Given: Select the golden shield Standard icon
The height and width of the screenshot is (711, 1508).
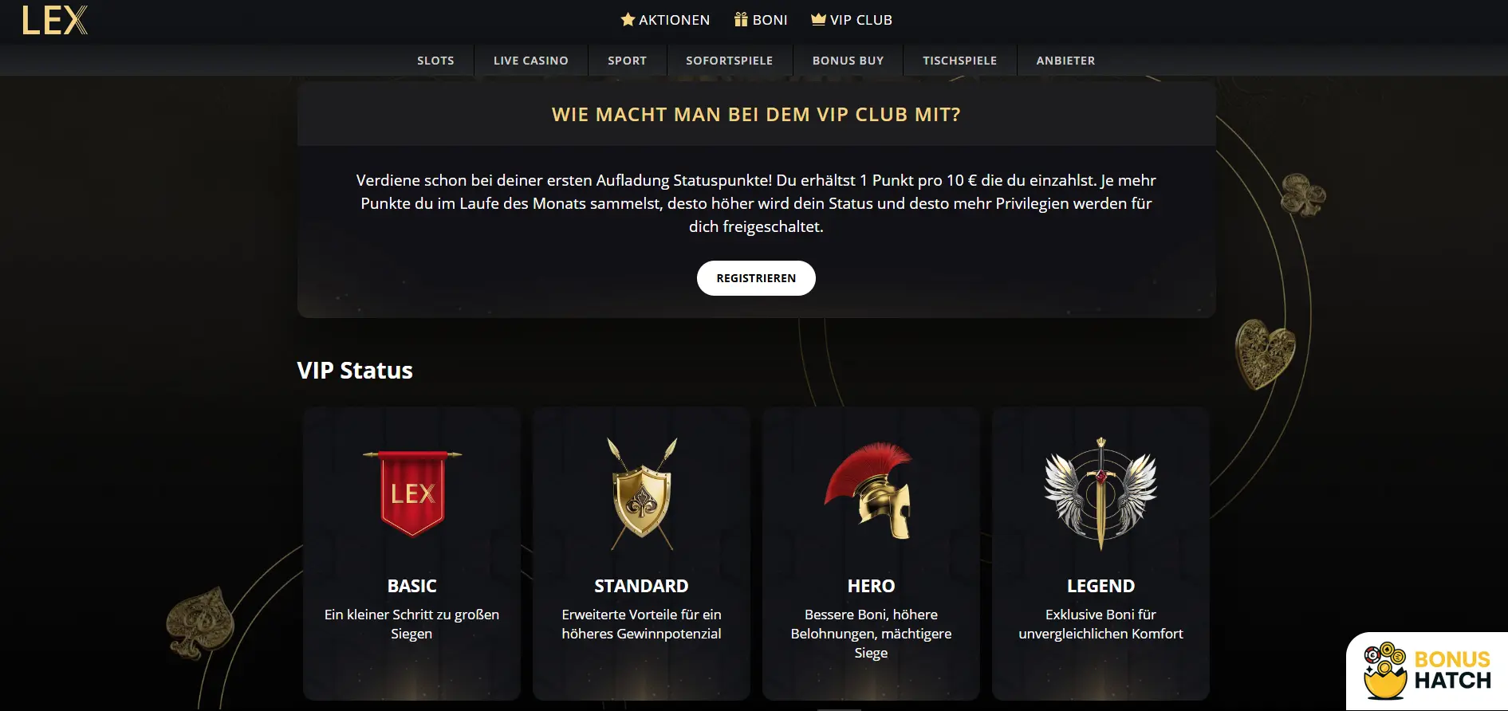Looking at the screenshot, I should tap(642, 493).
